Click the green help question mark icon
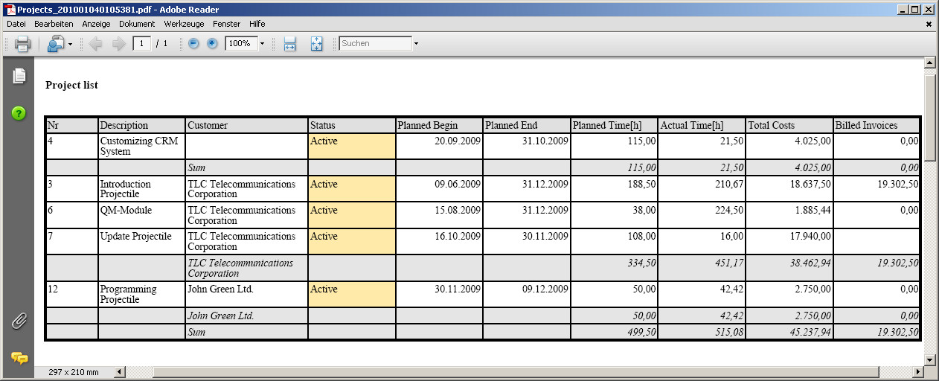 [19, 113]
